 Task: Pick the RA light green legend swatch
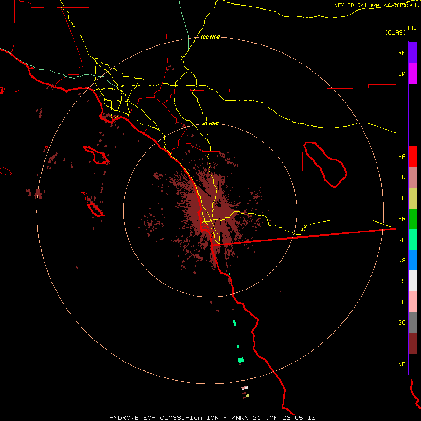(413, 240)
